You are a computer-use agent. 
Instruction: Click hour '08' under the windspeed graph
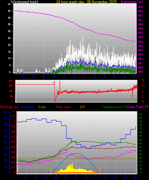(x=54, y=77)
